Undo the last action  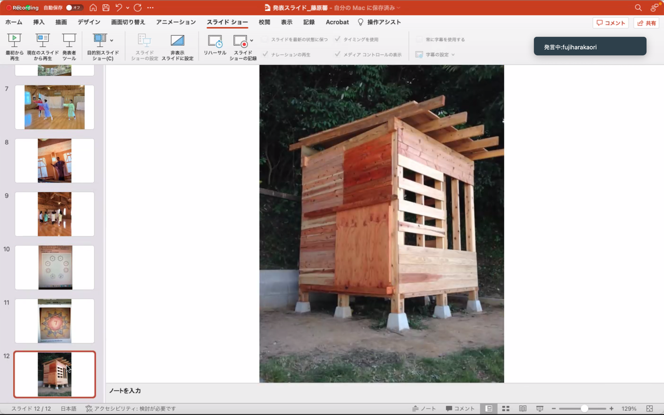pyautogui.click(x=119, y=8)
